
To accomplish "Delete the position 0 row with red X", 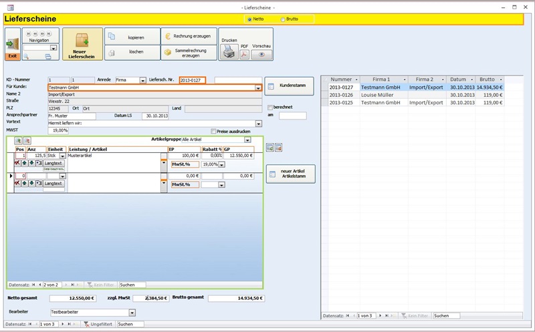I will (x=17, y=184).
